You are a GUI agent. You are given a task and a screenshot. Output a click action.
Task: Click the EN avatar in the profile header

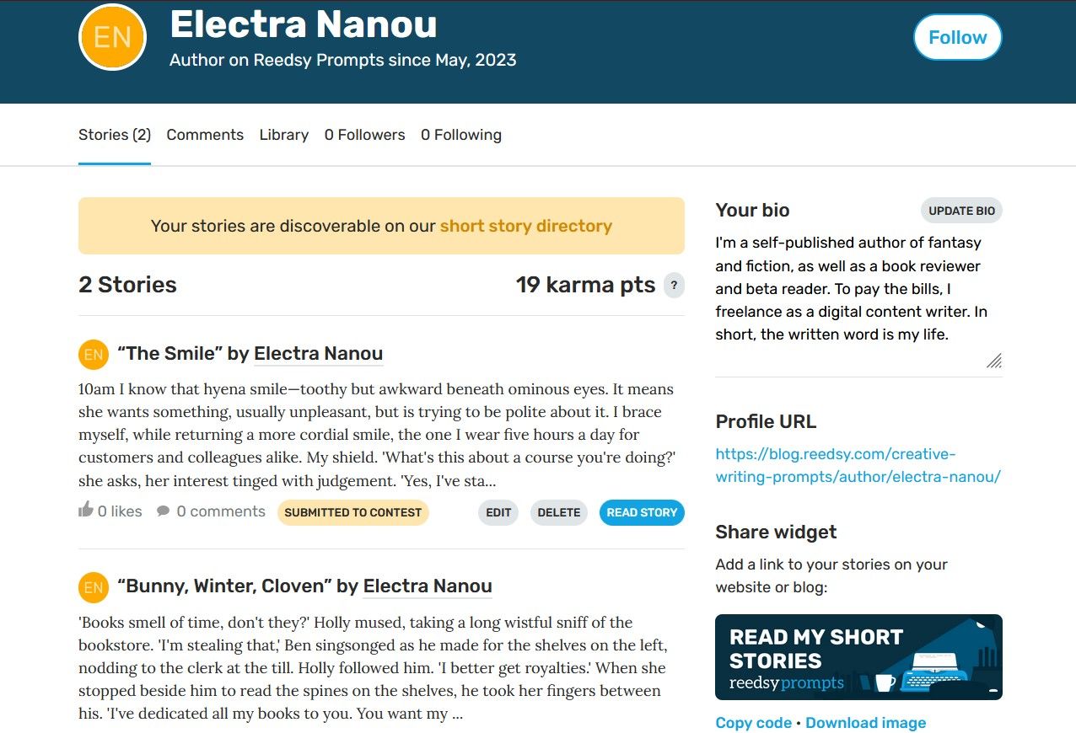coord(112,36)
